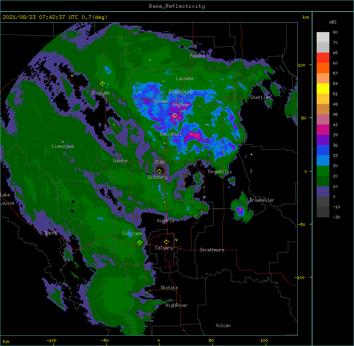The height and width of the screenshot is (346, 354).
Task: Click the HighRiver label
Action: pos(177,305)
